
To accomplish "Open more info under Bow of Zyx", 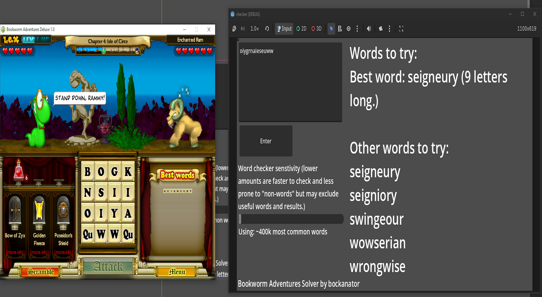I will click(x=15, y=252).
